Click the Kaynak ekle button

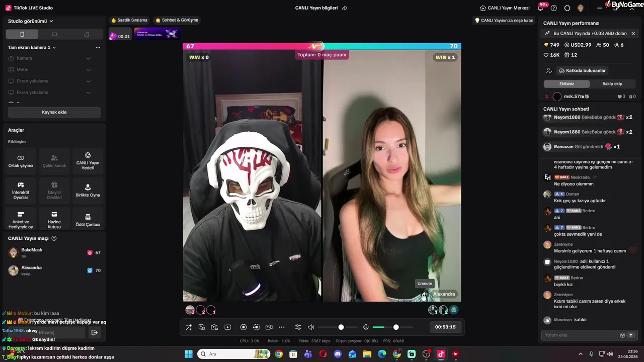coord(54,112)
